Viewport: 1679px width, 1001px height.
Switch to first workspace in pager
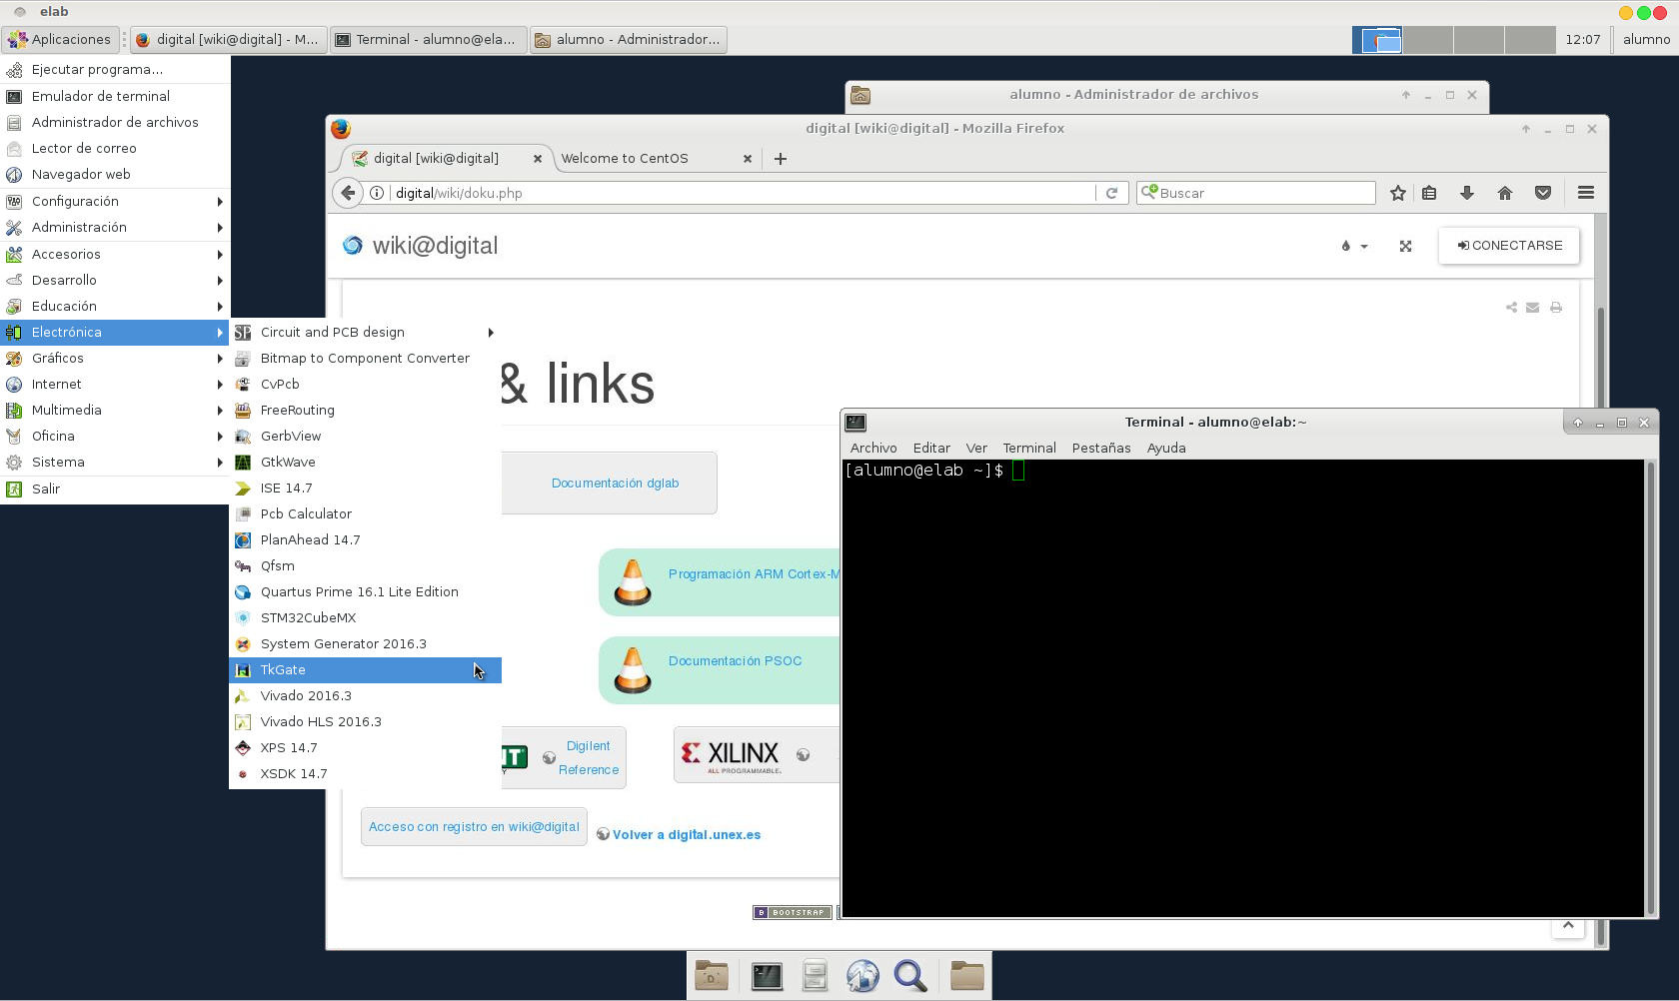tap(1377, 40)
